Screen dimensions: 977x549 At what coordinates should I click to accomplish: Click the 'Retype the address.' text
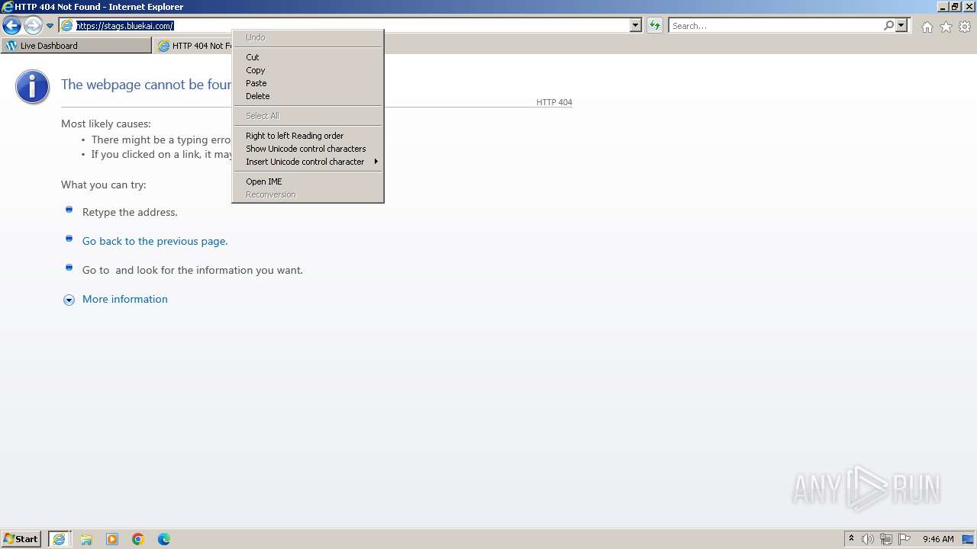pyautogui.click(x=130, y=212)
